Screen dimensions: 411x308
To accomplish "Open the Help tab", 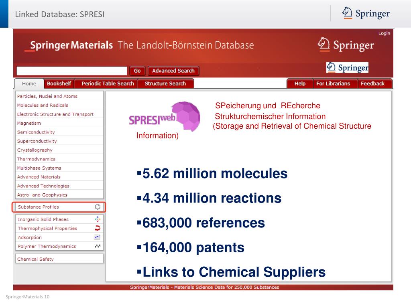I will pos(300,83).
